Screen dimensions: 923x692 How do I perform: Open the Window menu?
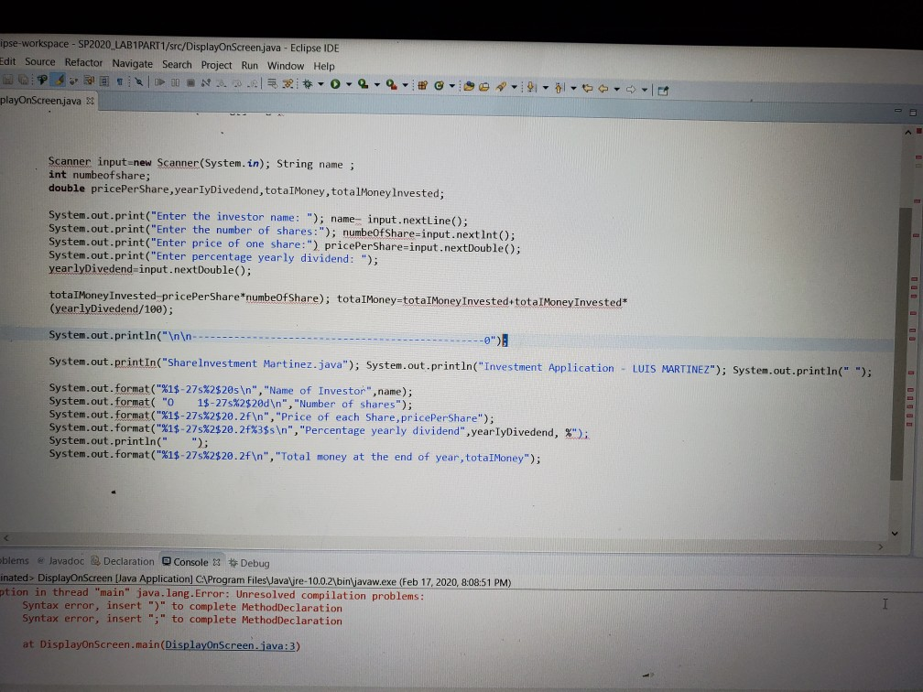[x=286, y=66]
